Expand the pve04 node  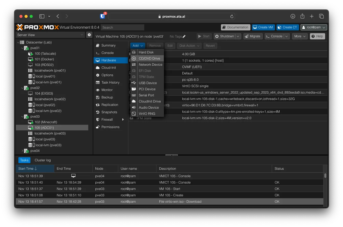[x=22, y=151]
